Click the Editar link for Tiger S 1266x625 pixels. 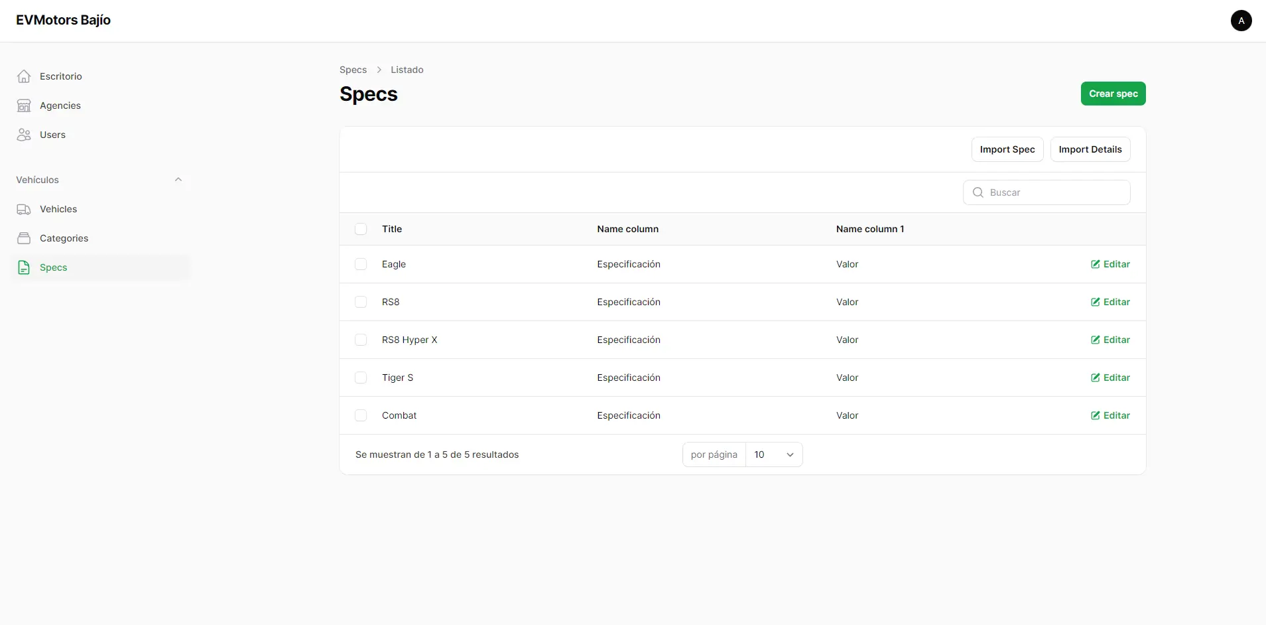[x=1110, y=378]
